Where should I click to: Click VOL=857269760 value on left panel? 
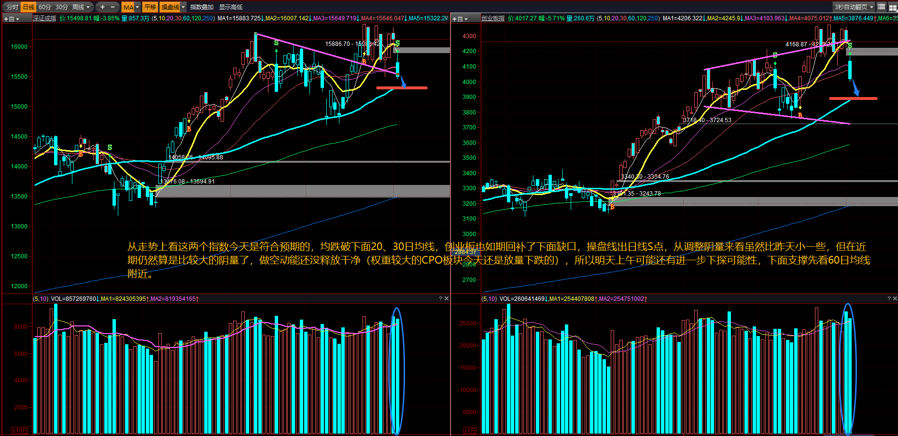(x=73, y=299)
